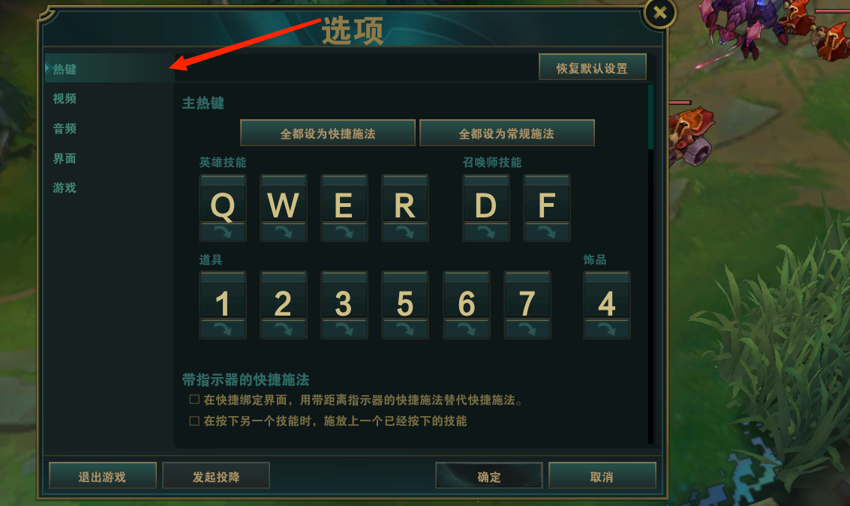Click the D summoner spell key slot

(486, 199)
